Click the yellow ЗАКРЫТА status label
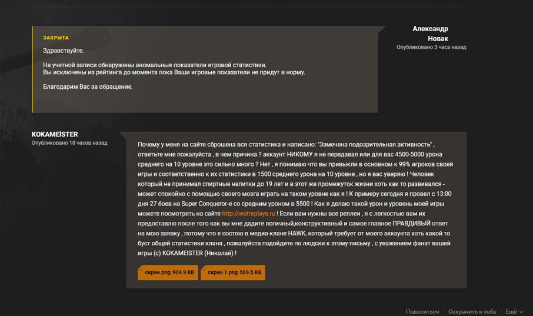Image resolution: width=533 pixels, height=316 pixels. coord(56,38)
